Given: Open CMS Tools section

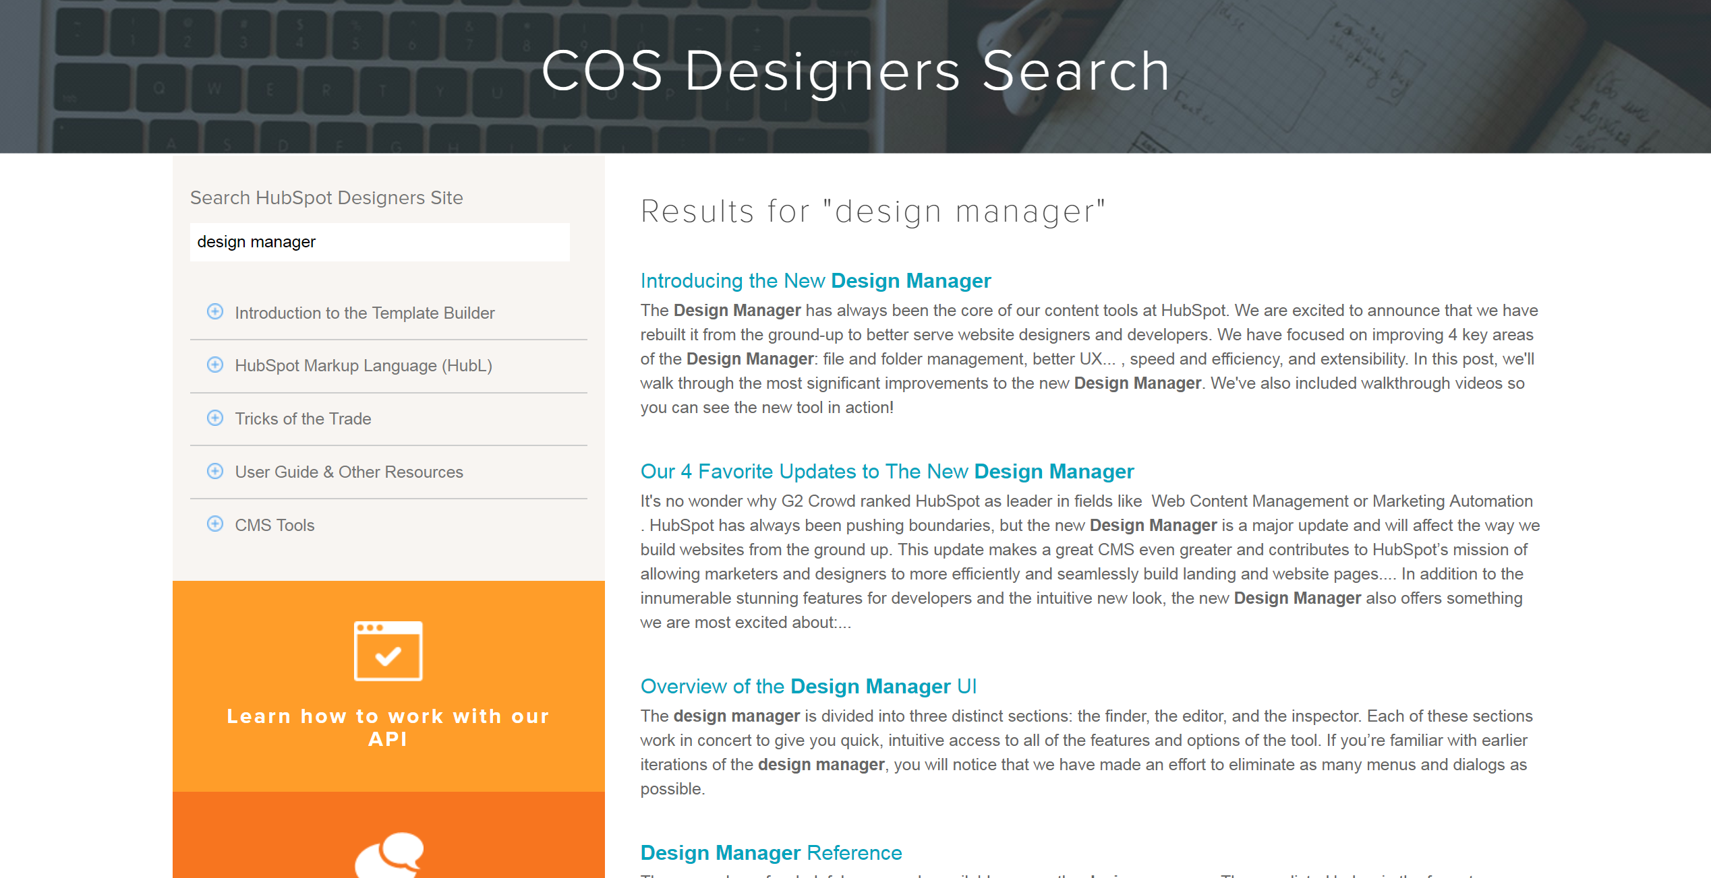Looking at the screenshot, I should click(x=274, y=526).
